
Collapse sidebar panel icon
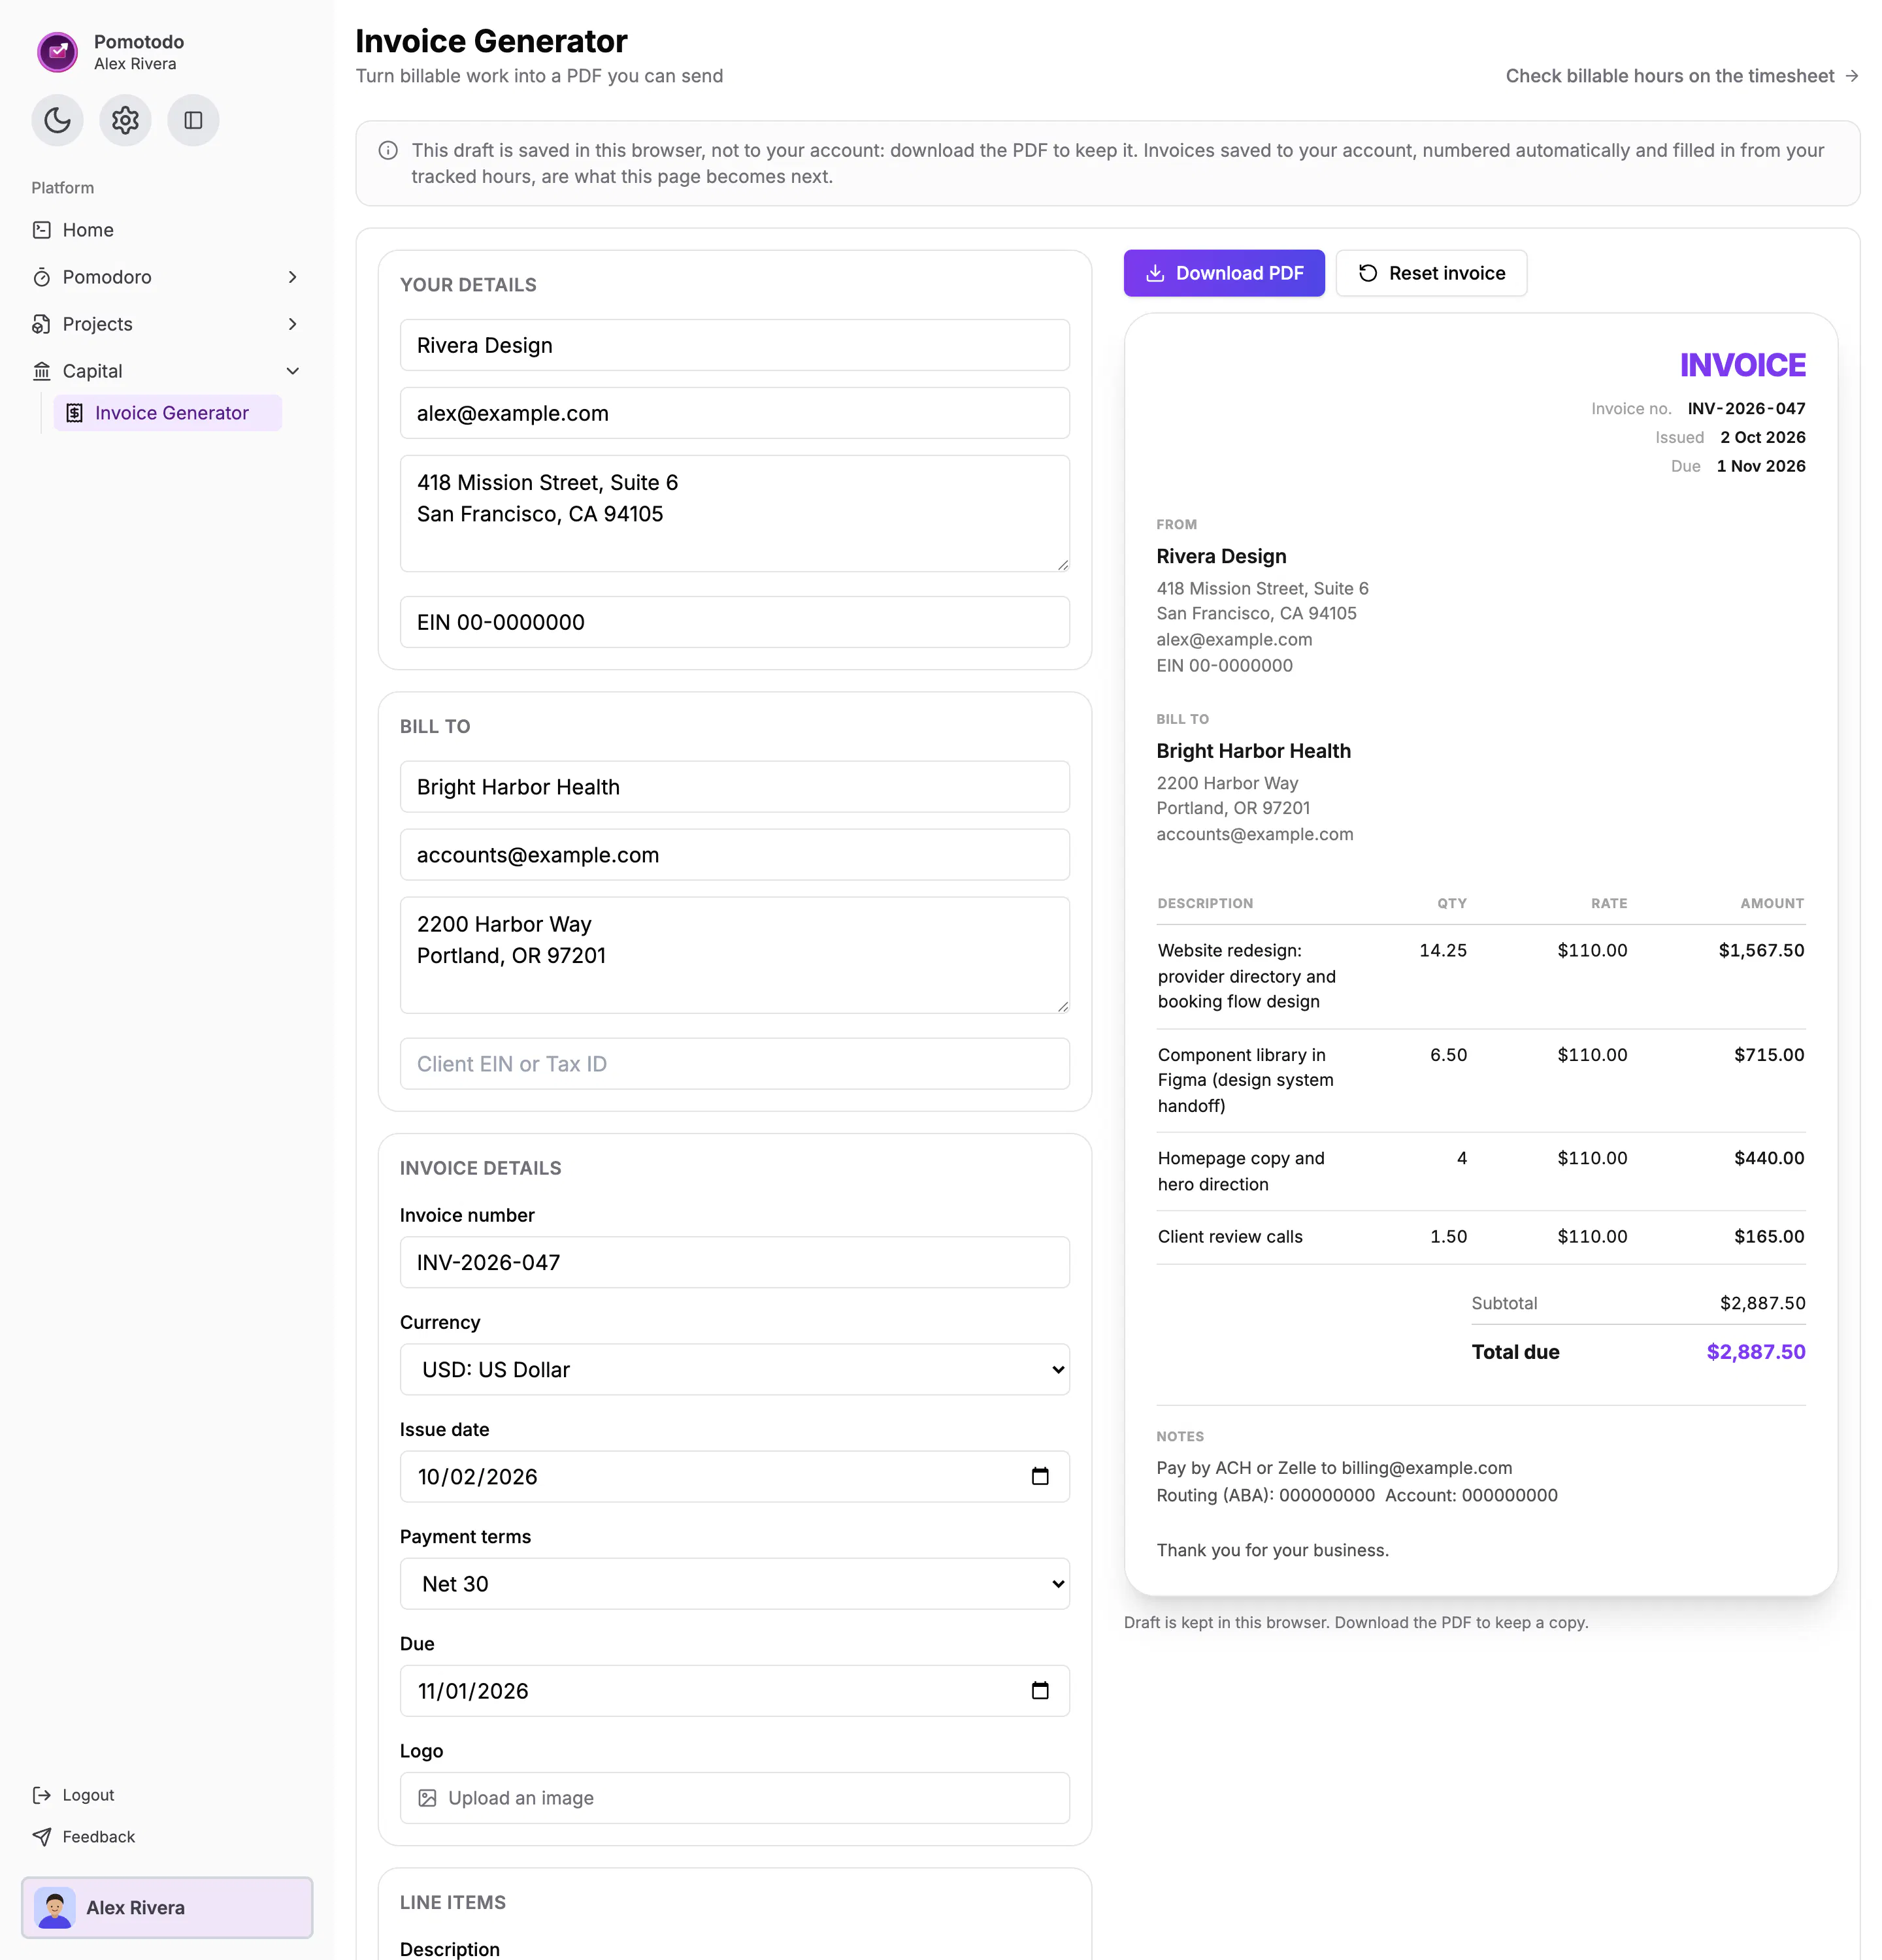click(193, 120)
